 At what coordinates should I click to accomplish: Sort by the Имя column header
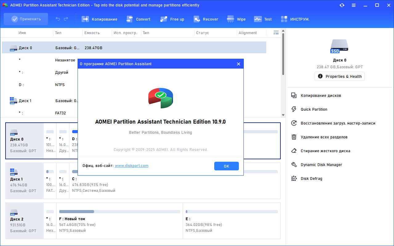[x=22, y=33]
